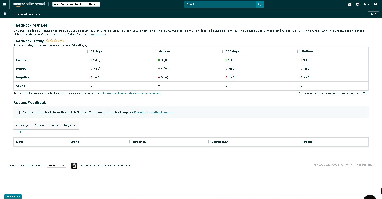The height and width of the screenshot is (199, 382).
Task: Click the Manage All Inventory bookmark
Action: tap(27, 14)
